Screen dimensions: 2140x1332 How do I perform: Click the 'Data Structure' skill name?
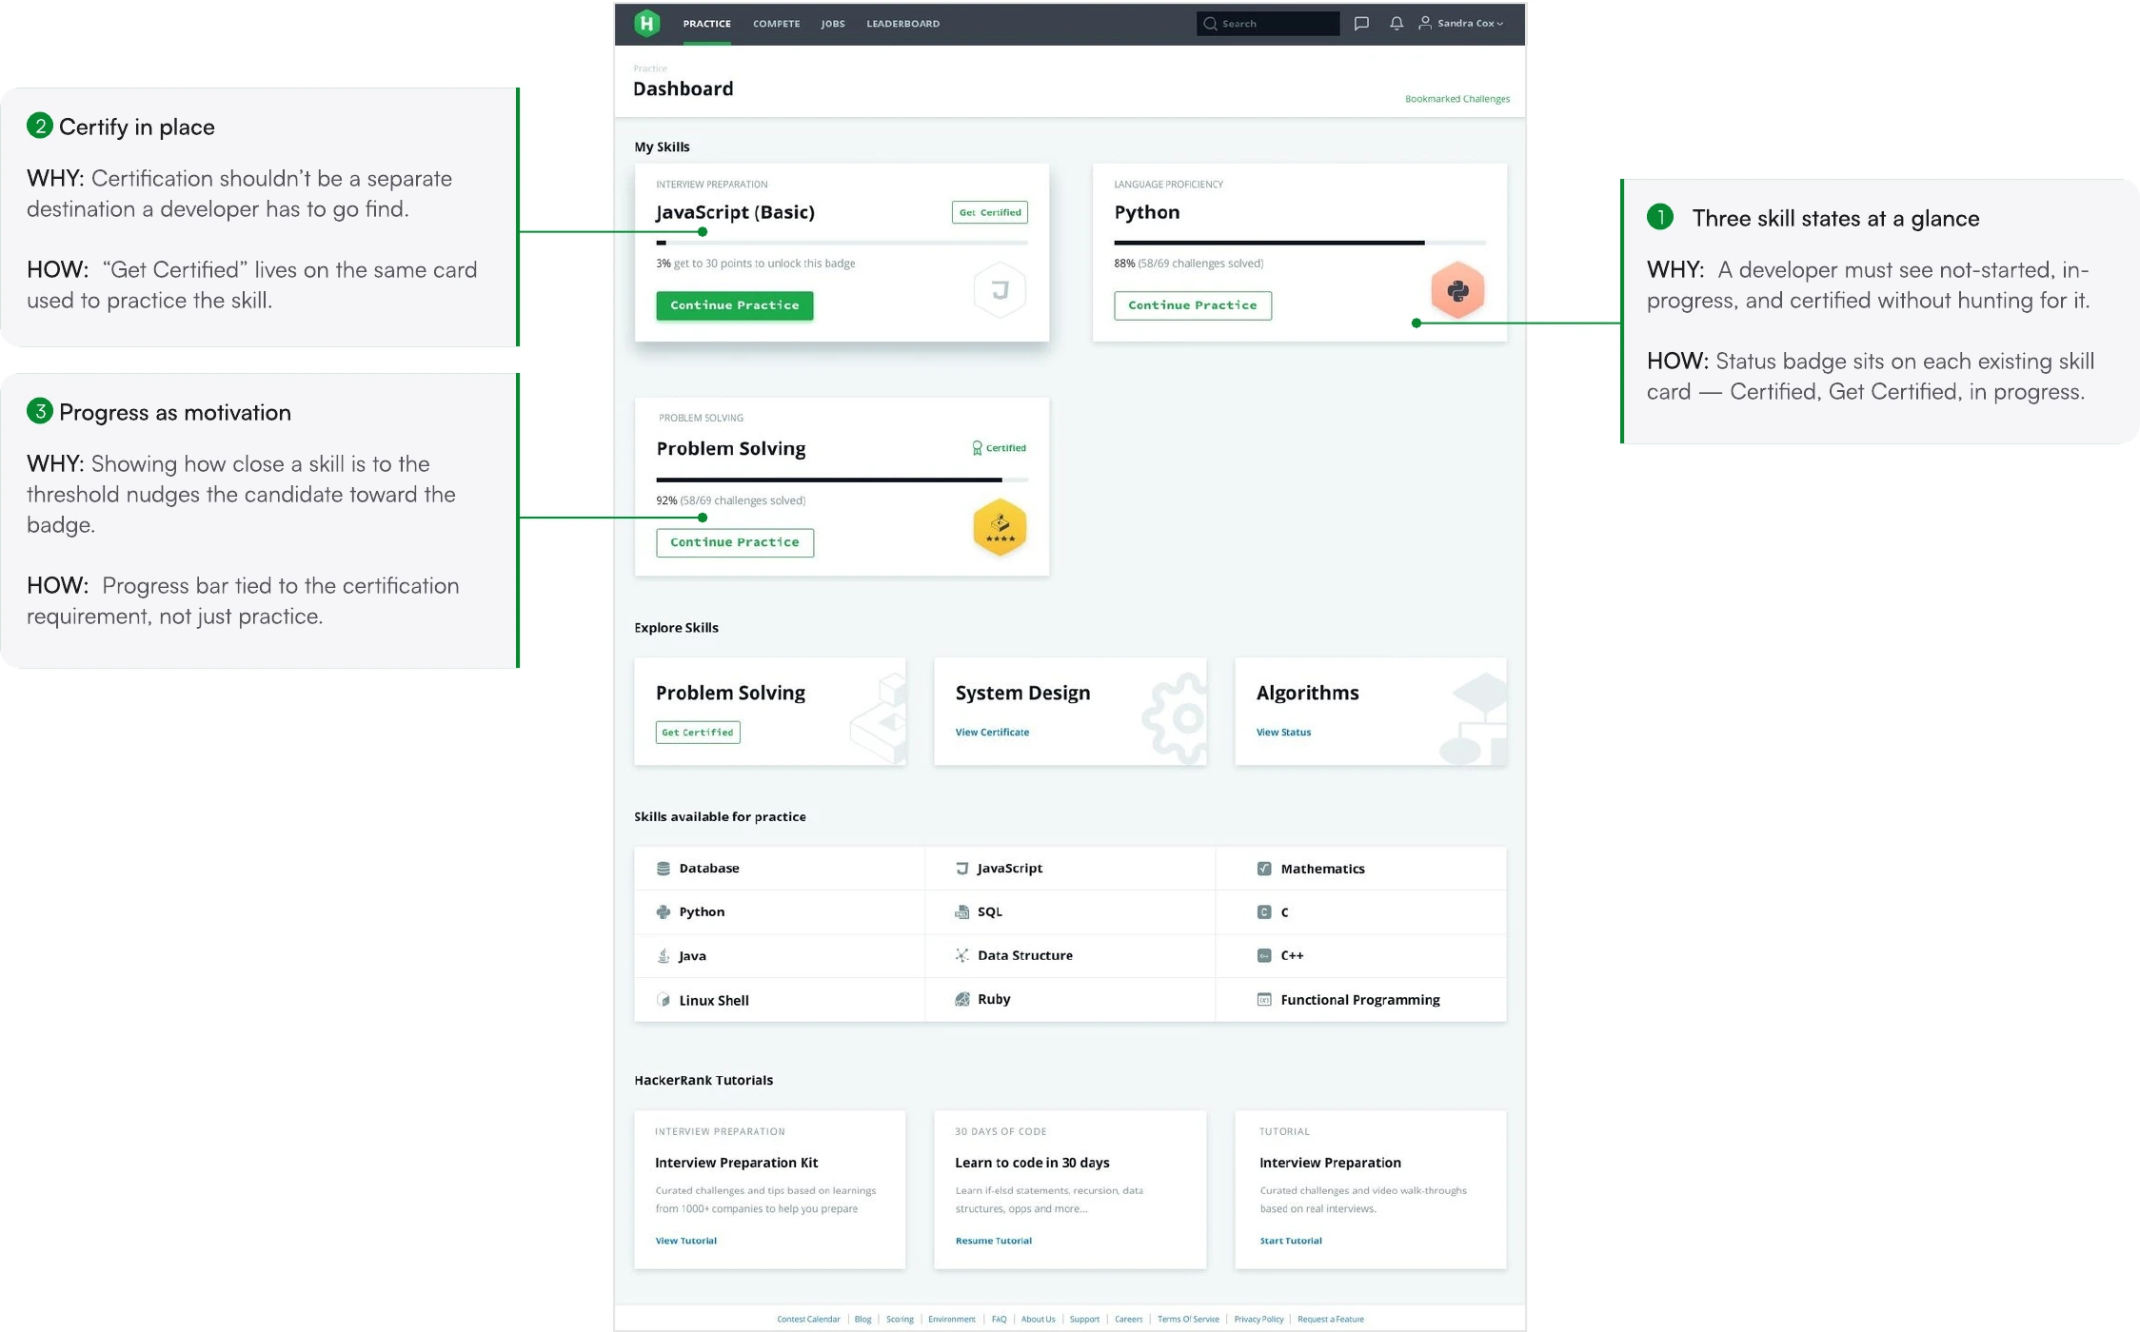point(1024,955)
